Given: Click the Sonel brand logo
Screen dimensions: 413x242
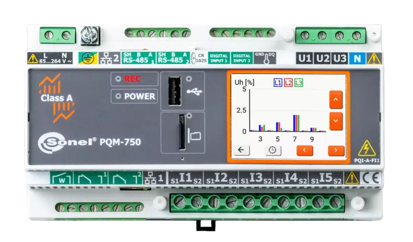Looking at the screenshot, I should click(x=67, y=142).
